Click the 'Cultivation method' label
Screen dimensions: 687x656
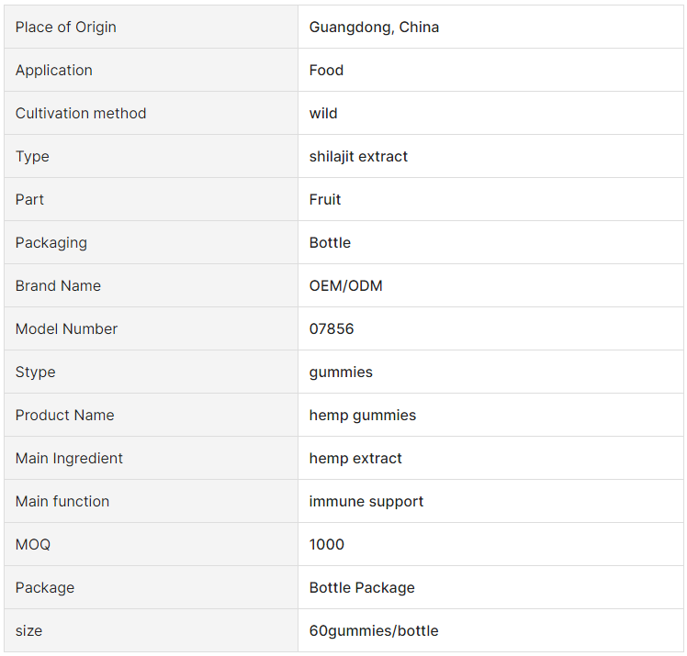coord(81,113)
